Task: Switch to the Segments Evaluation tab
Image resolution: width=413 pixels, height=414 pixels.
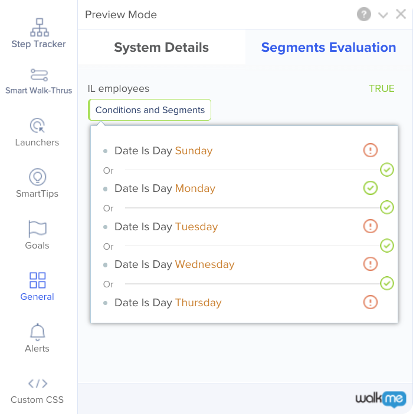Action: point(329,48)
